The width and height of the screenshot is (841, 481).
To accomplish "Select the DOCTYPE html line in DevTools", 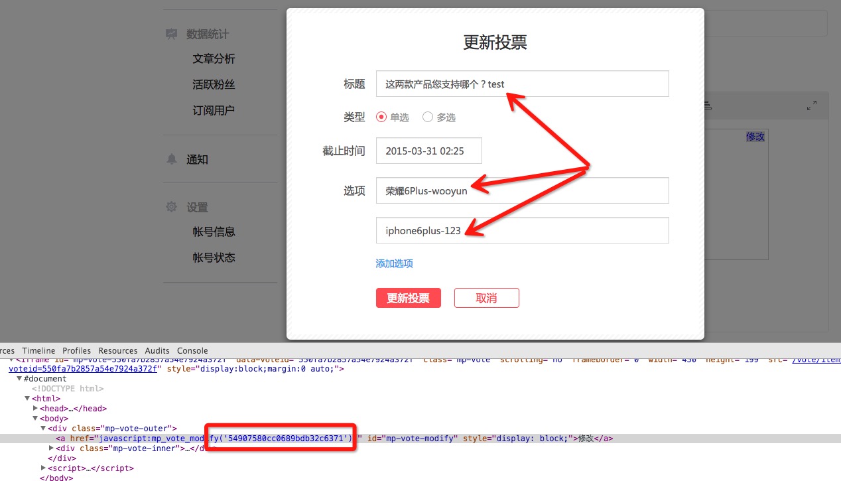I will [x=68, y=389].
